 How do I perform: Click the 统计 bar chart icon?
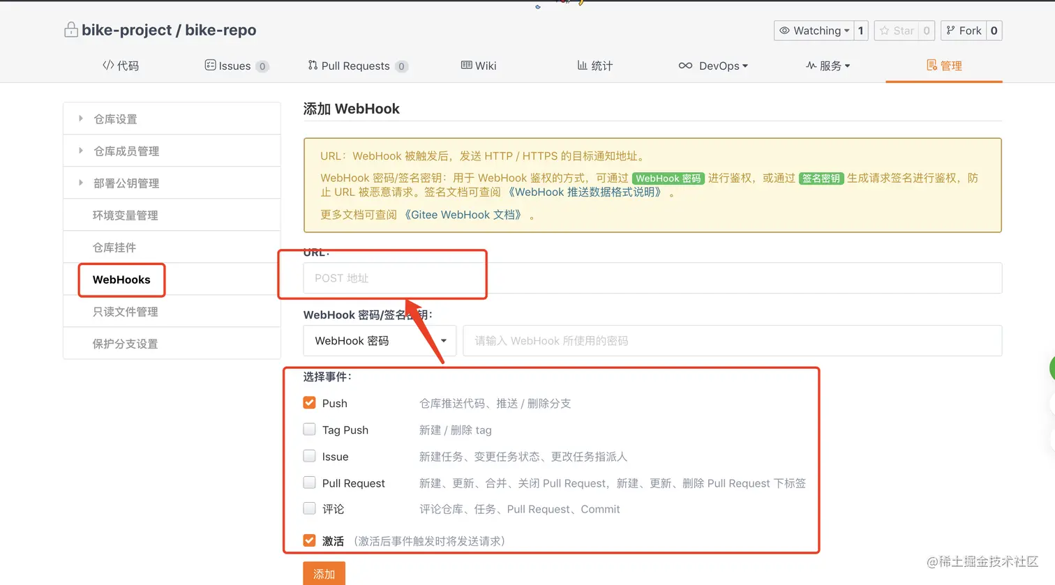582,65
